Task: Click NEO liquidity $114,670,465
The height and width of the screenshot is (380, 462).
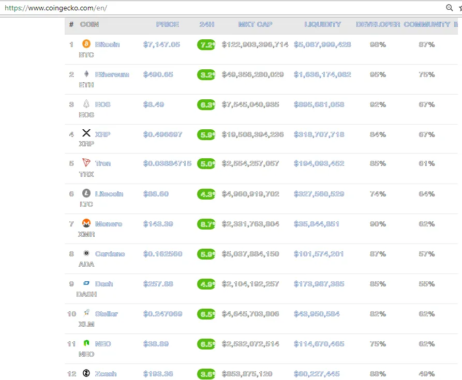Action: pyautogui.click(x=319, y=344)
